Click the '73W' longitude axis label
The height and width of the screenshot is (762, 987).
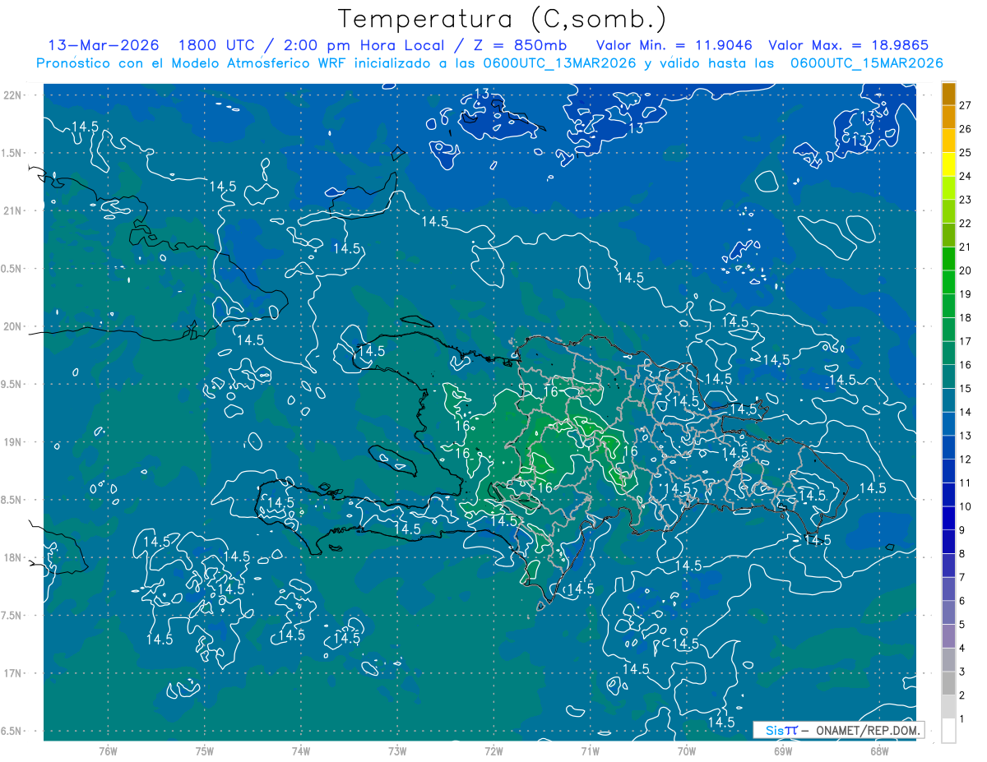coord(397,751)
